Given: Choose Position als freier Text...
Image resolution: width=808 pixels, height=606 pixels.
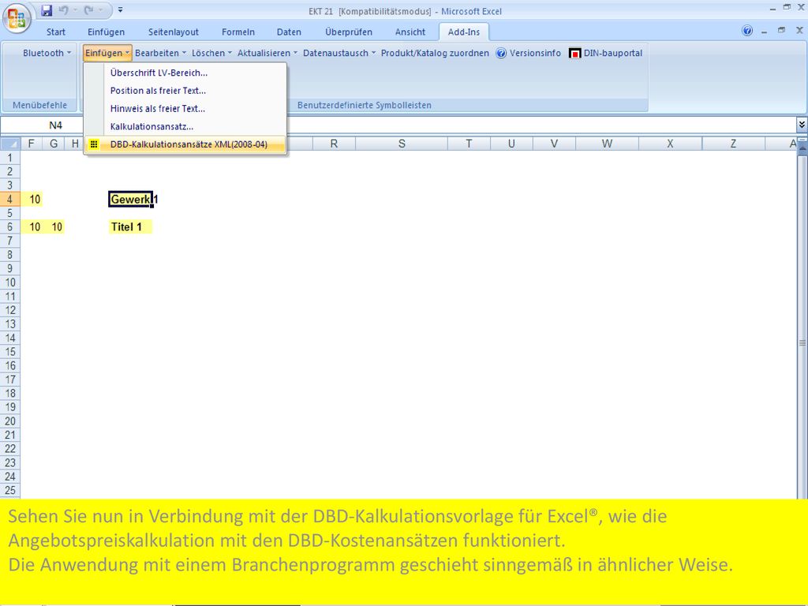Looking at the screenshot, I should [185, 91].
